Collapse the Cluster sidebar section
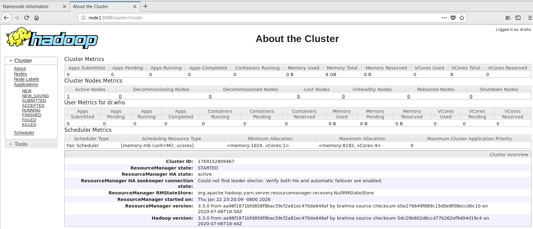Screen dimensions: 533x229 click(x=31, y=61)
